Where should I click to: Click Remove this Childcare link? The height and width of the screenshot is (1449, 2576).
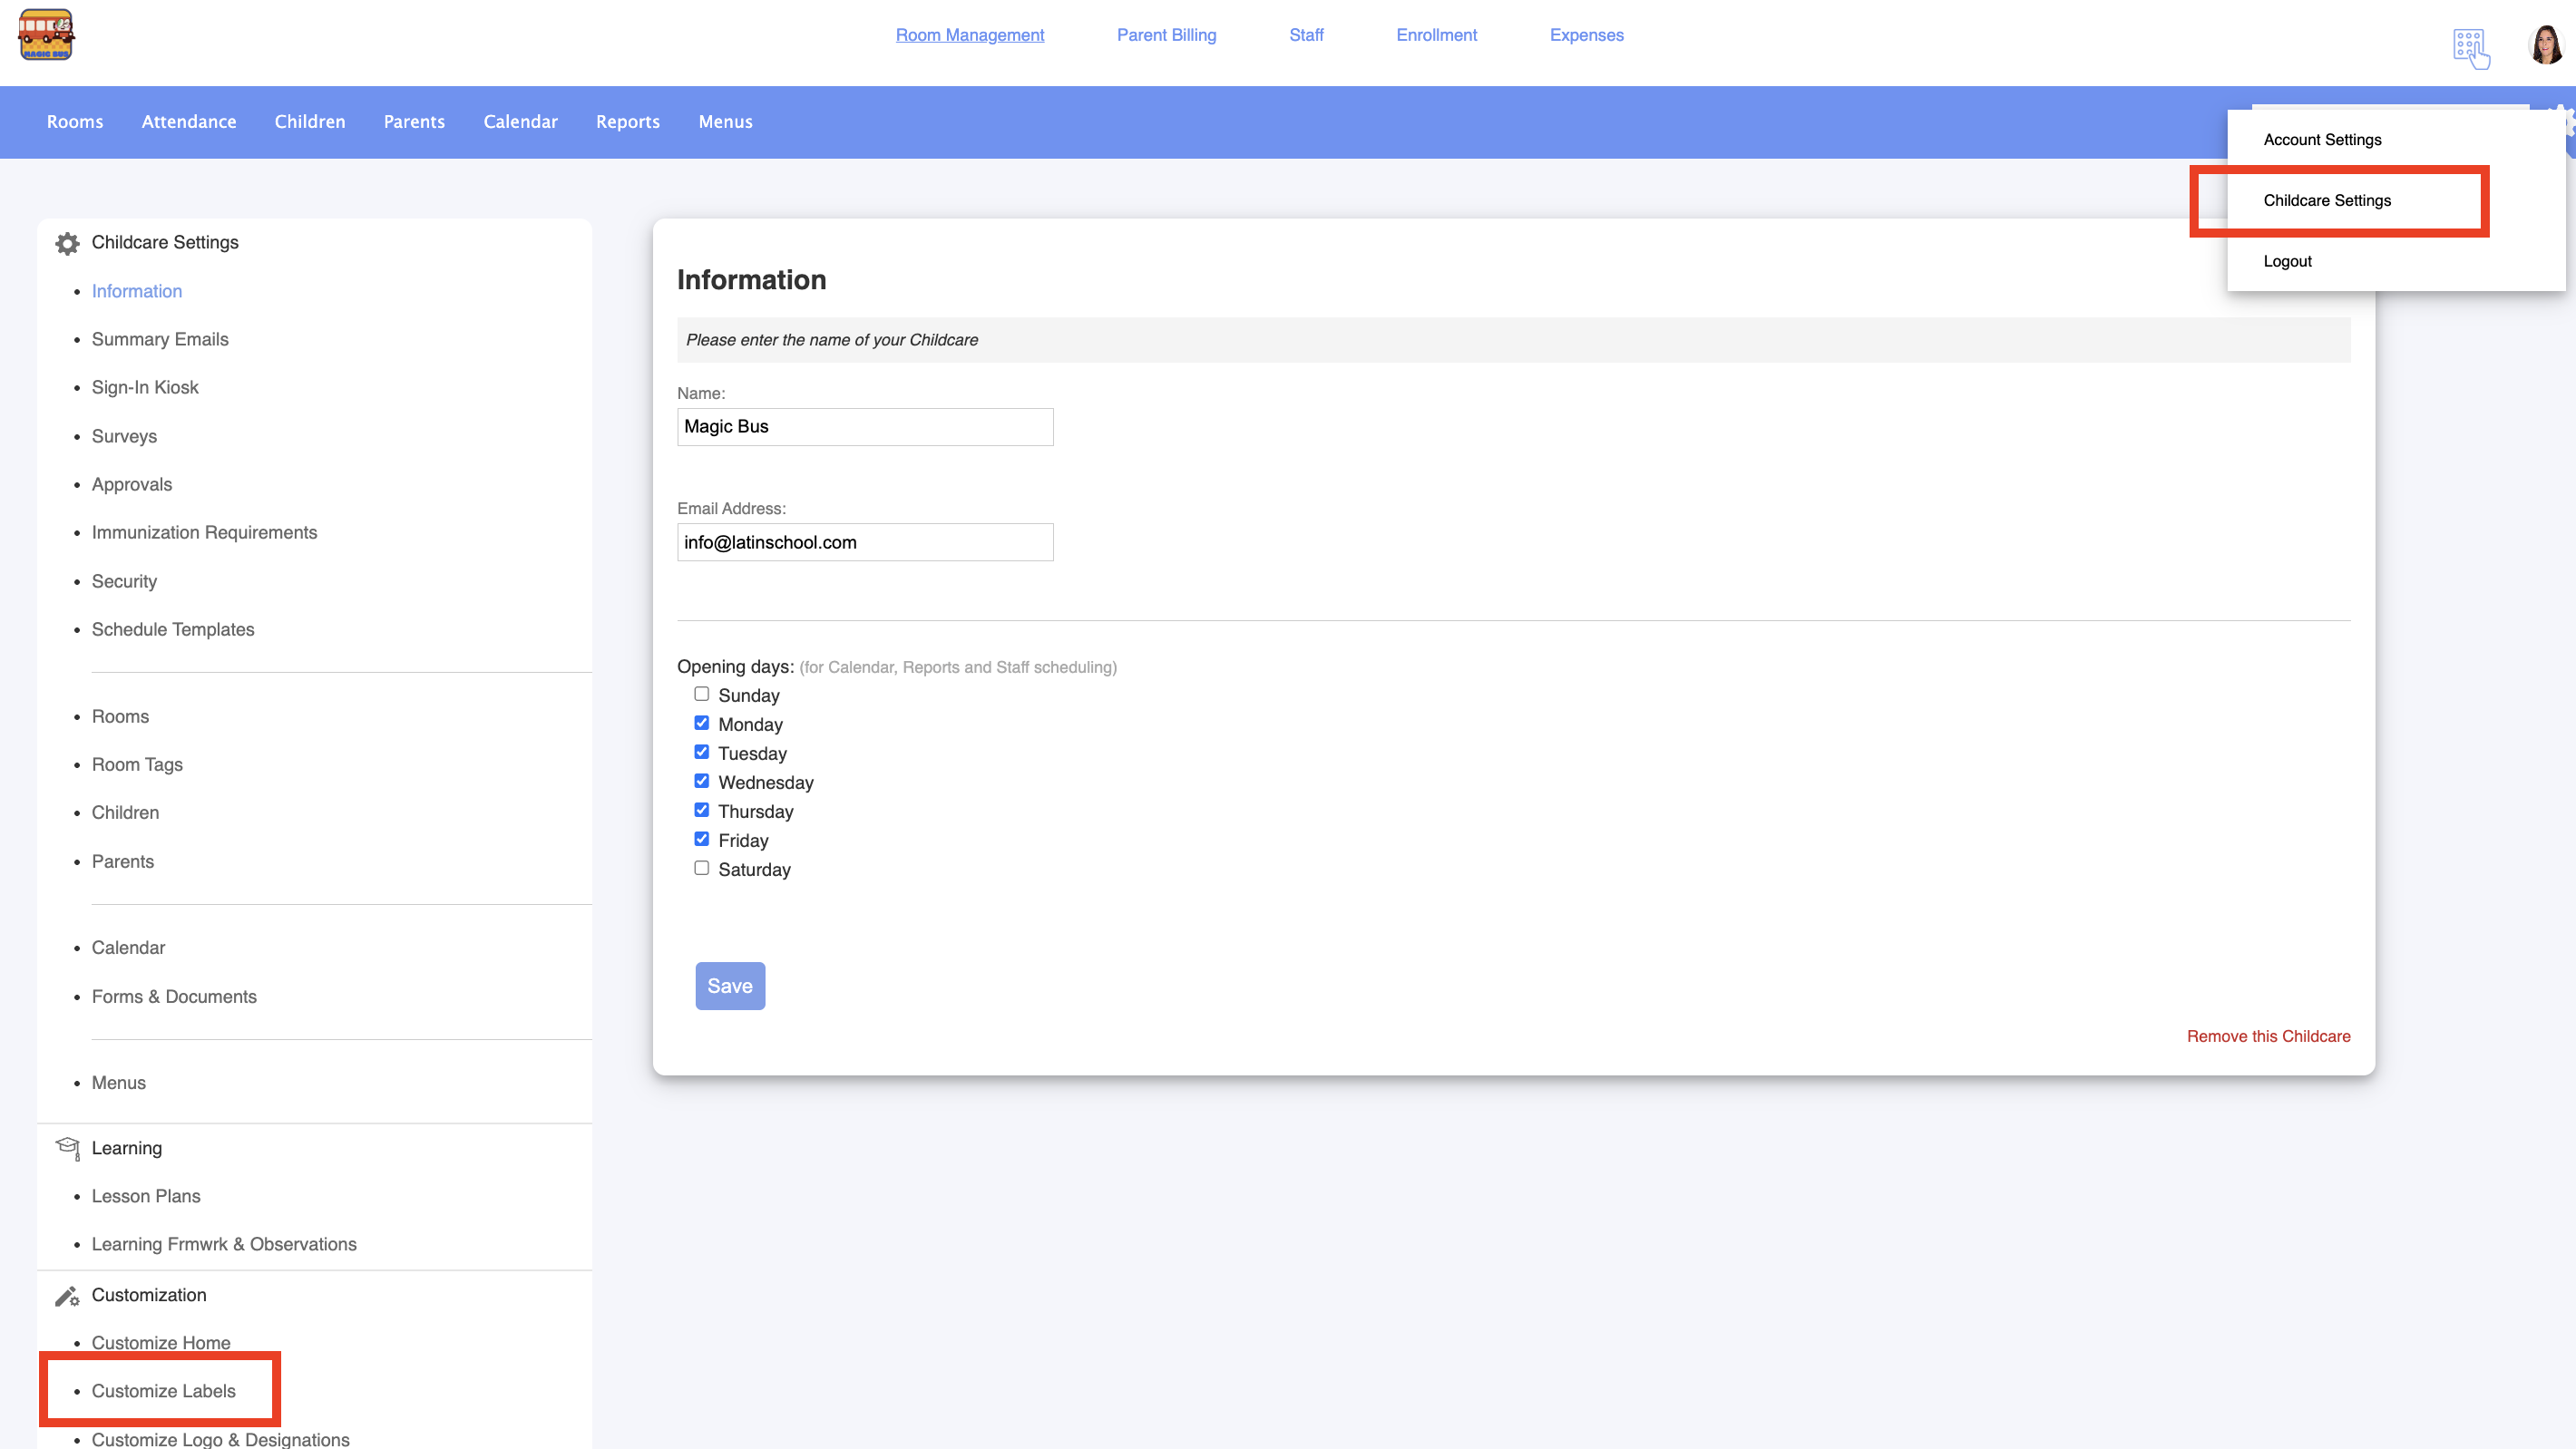tap(2268, 1036)
